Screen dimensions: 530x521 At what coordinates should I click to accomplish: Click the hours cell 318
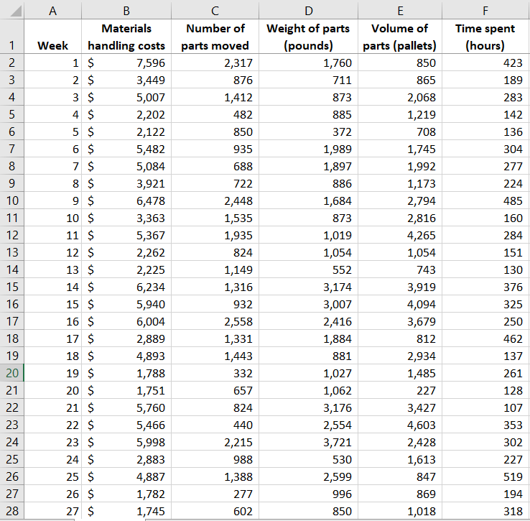485,511
